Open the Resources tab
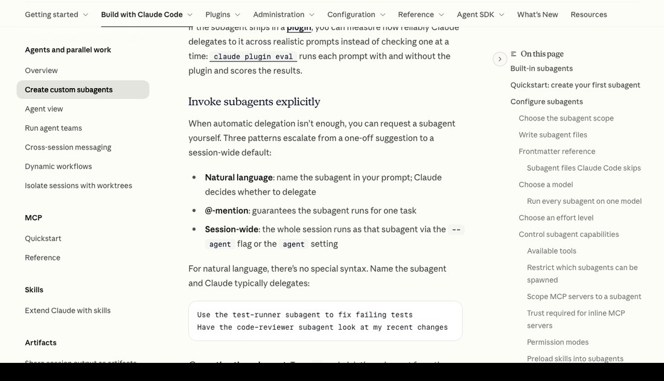The height and width of the screenshot is (381, 664). pos(589,14)
